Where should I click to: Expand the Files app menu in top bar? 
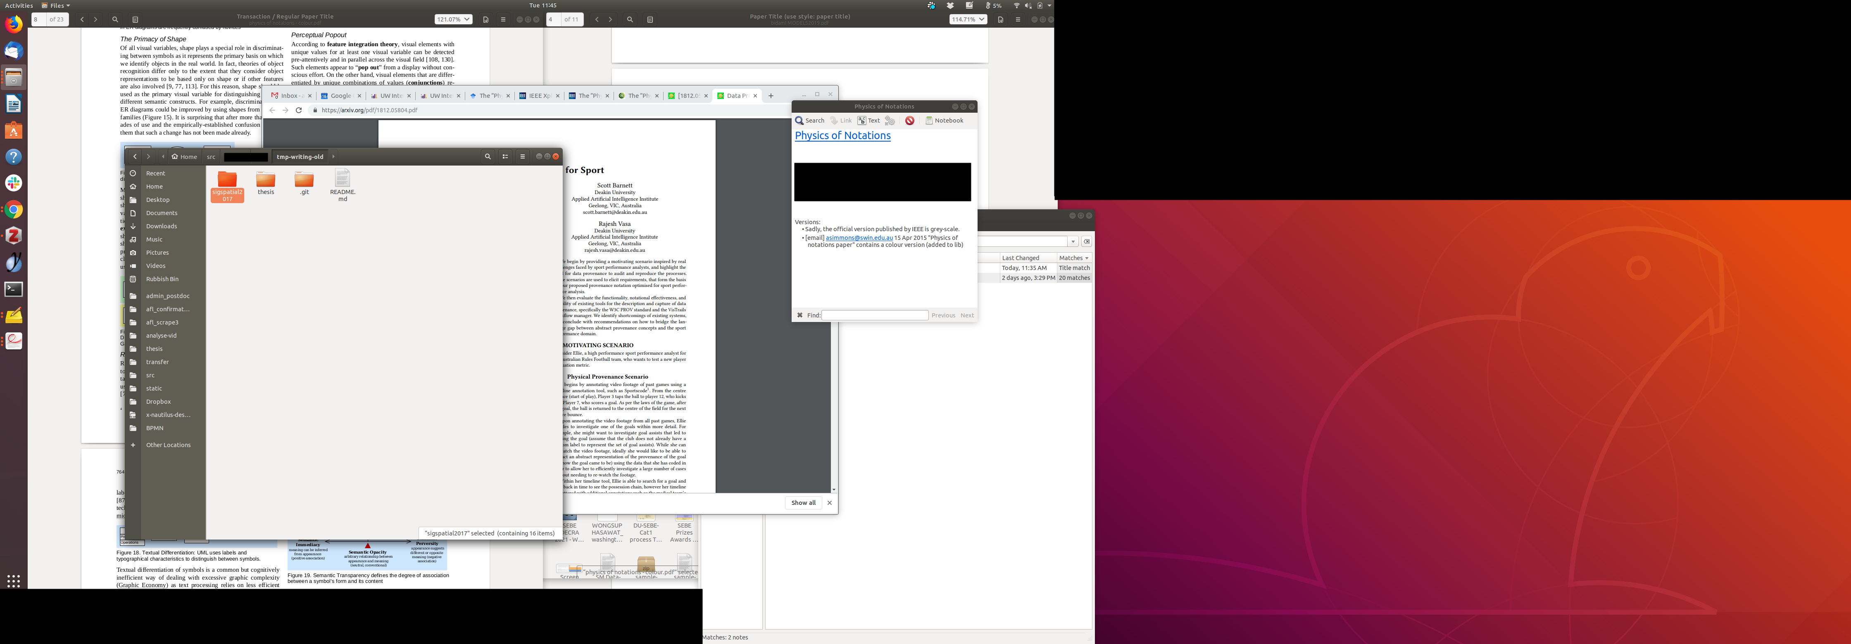point(56,5)
